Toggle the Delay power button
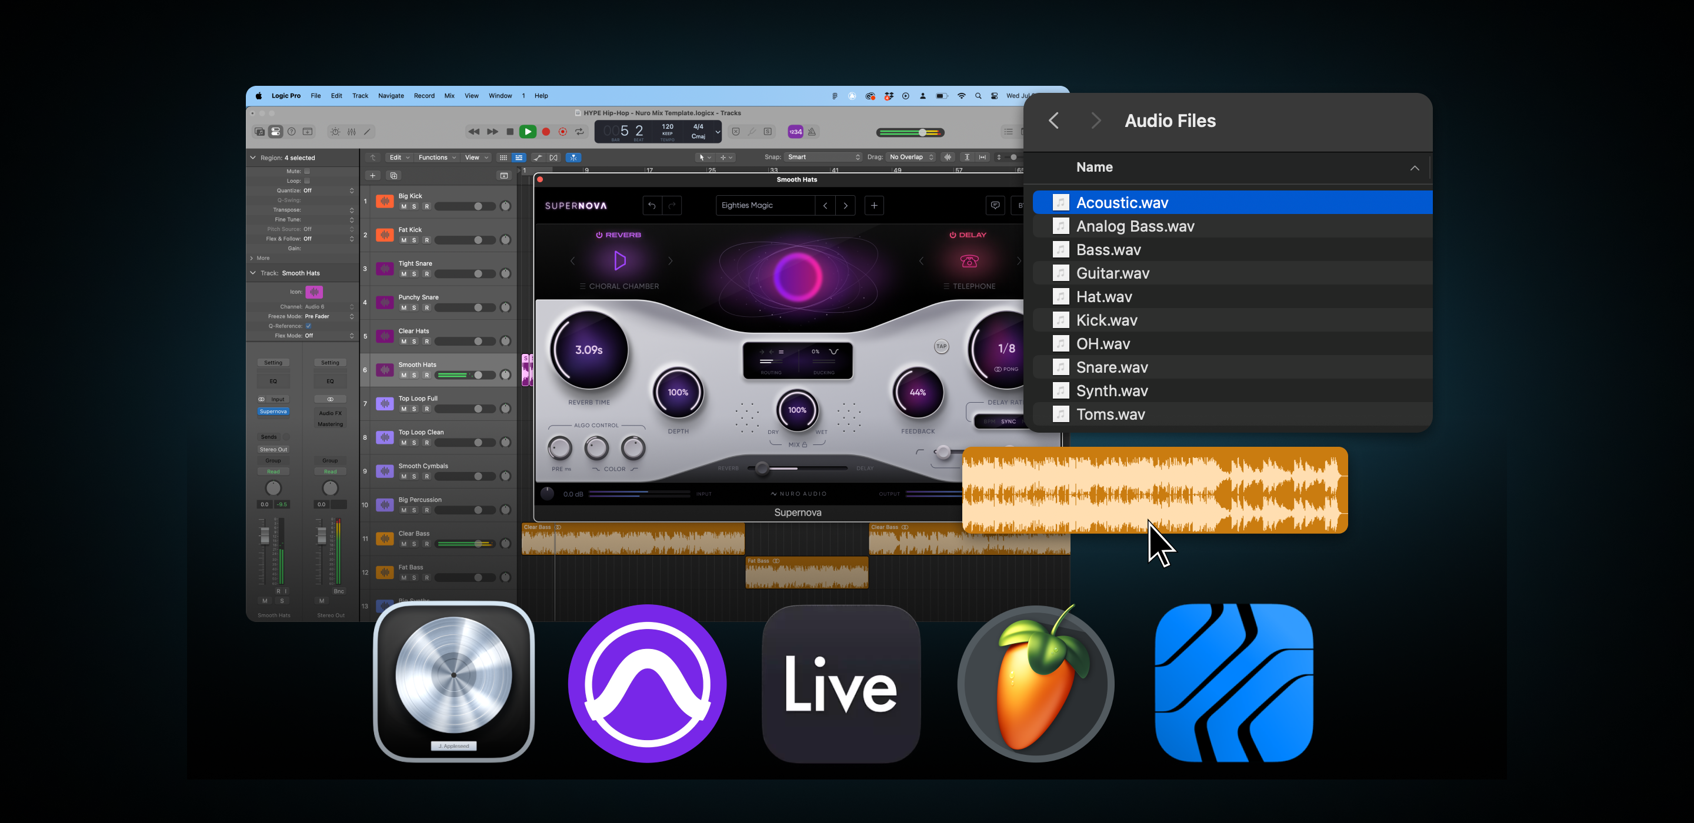The width and height of the screenshot is (1694, 823). click(952, 235)
